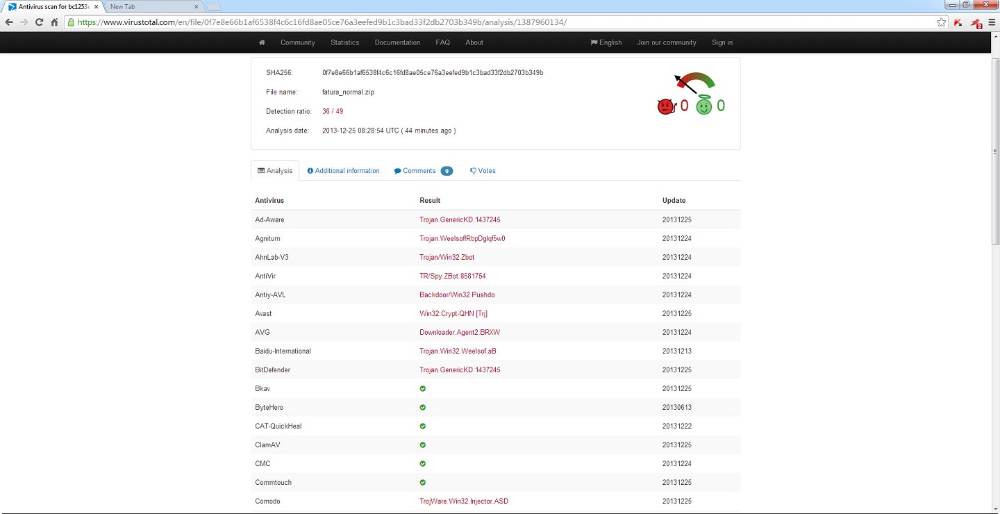Switch to the Comments tab
Screen dimensions: 1000x514
pyautogui.click(x=423, y=171)
